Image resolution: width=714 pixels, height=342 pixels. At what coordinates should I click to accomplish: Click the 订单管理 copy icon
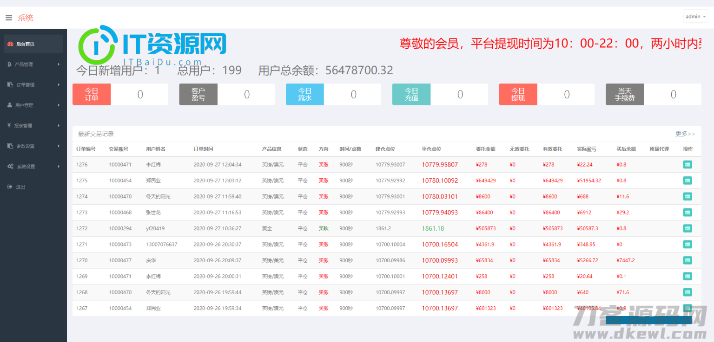(10, 85)
